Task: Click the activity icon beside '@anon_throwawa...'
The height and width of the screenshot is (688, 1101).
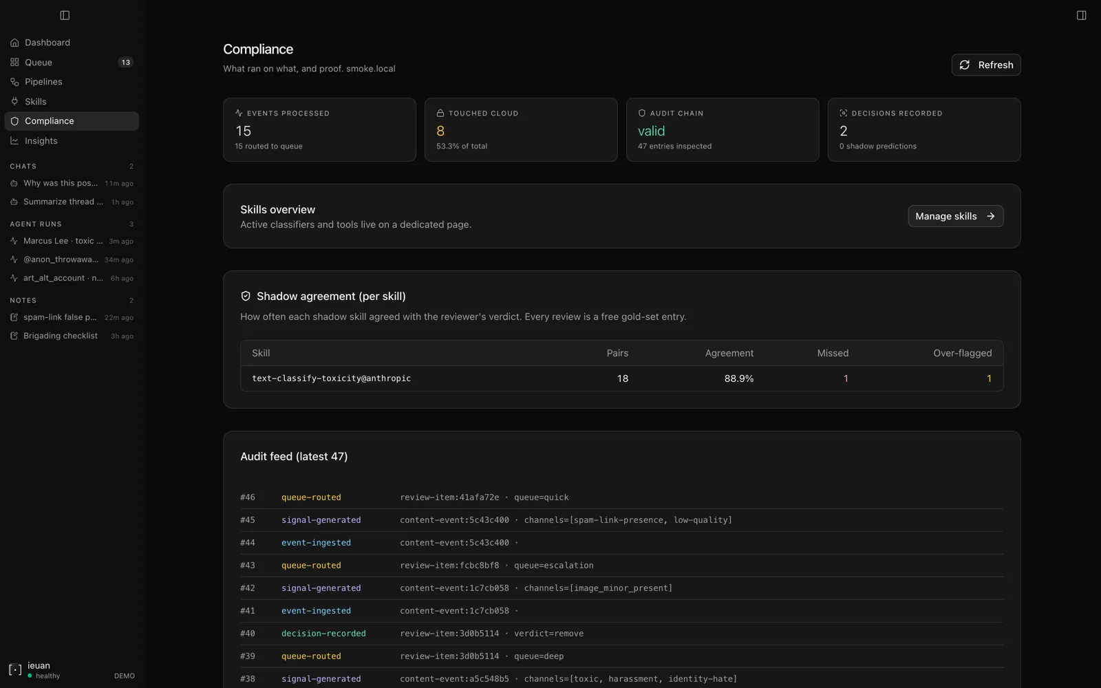Action: coord(14,260)
